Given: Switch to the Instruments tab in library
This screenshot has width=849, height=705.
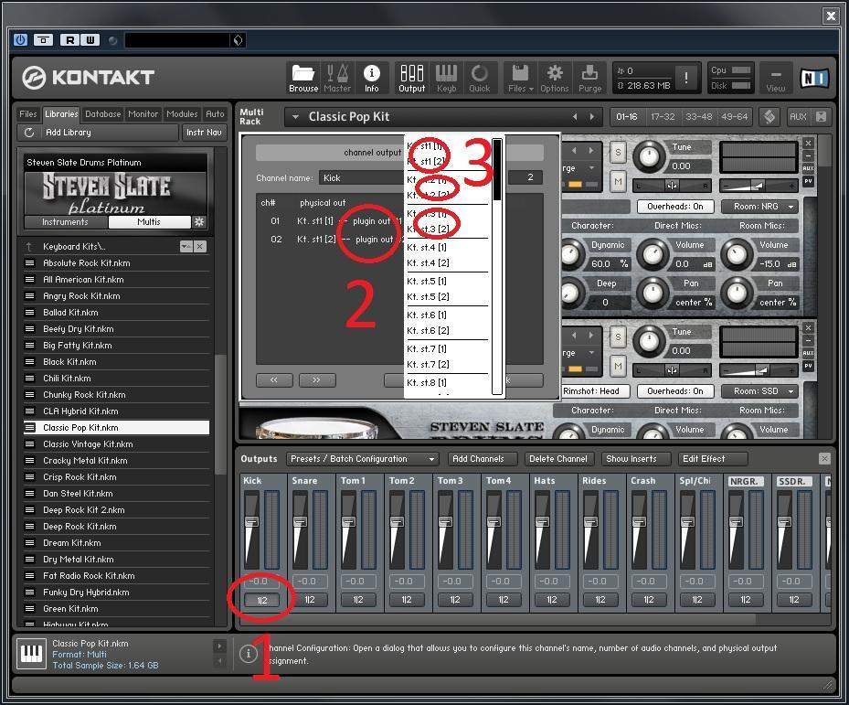Looking at the screenshot, I should (66, 221).
